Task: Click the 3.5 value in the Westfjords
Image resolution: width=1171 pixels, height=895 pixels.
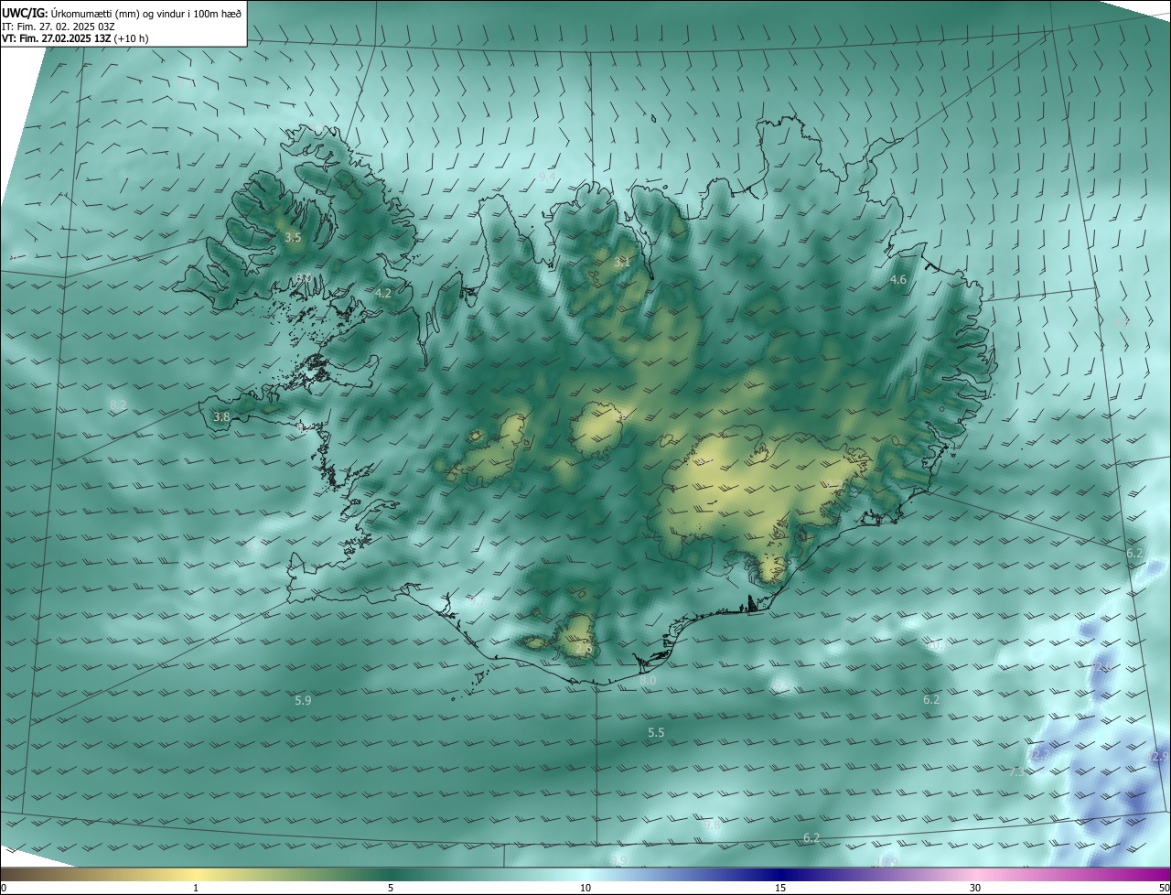Action: [x=293, y=237]
